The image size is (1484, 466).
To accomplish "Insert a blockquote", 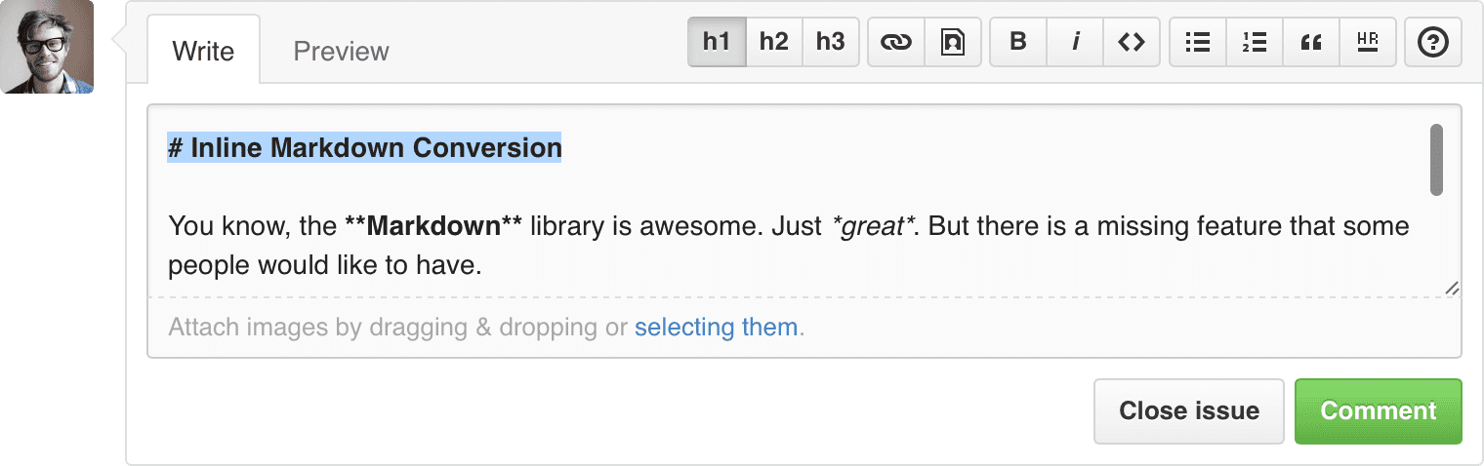I will point(1311,42).
